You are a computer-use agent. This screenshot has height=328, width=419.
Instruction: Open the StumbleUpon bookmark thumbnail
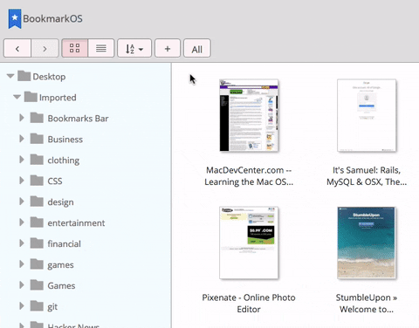coord(367,243)
